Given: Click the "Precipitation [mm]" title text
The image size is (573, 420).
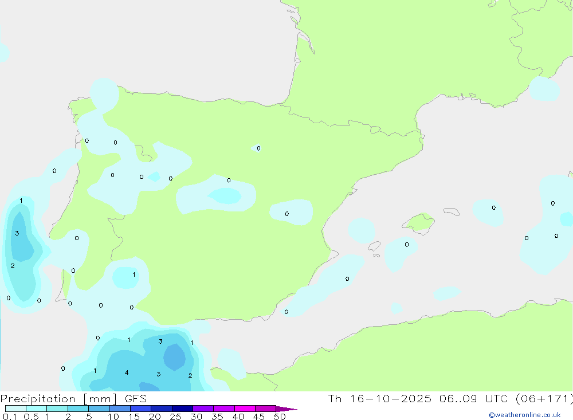Looking at the screenshot, I should point(58,399).
